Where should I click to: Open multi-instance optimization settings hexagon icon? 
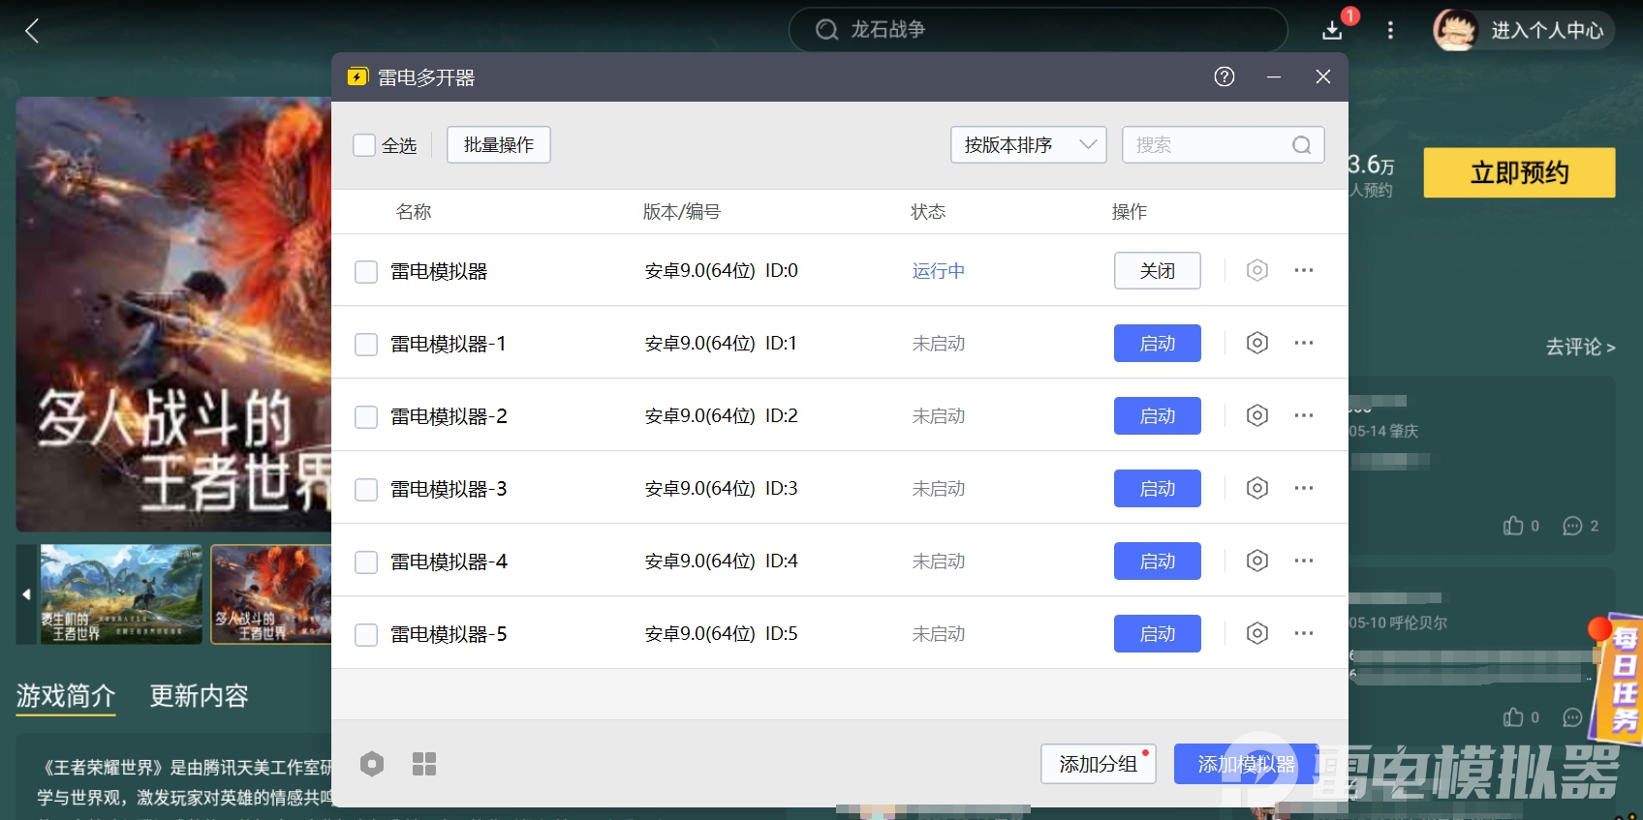pos(372,764)
